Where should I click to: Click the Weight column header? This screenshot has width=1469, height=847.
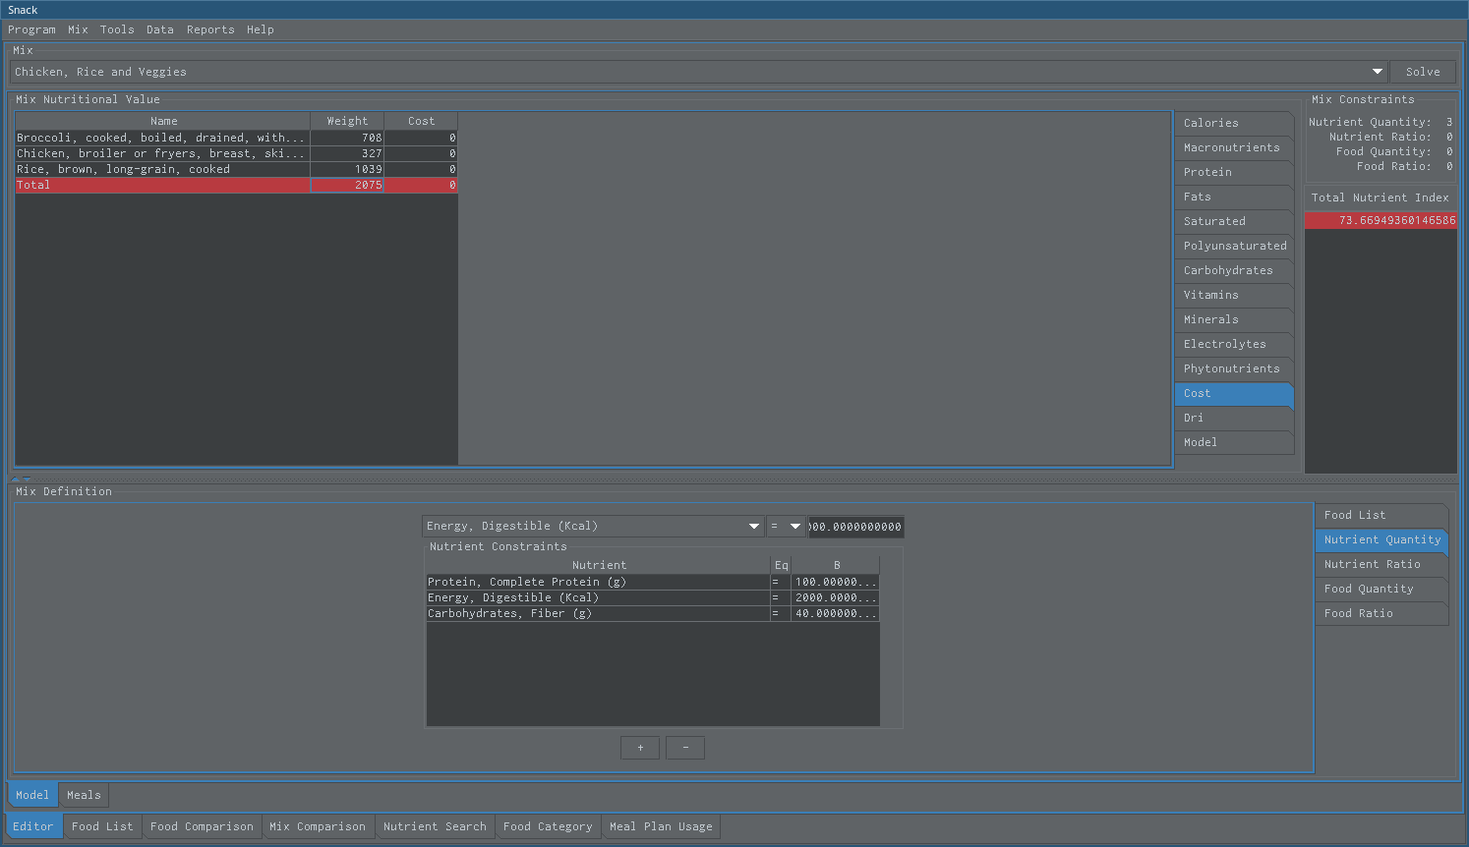[x=347, y=121]
